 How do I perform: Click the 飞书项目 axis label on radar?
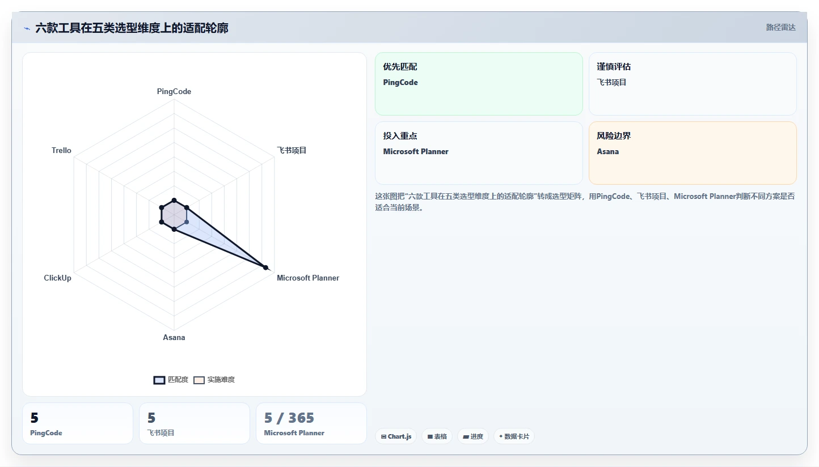point(292,150)
